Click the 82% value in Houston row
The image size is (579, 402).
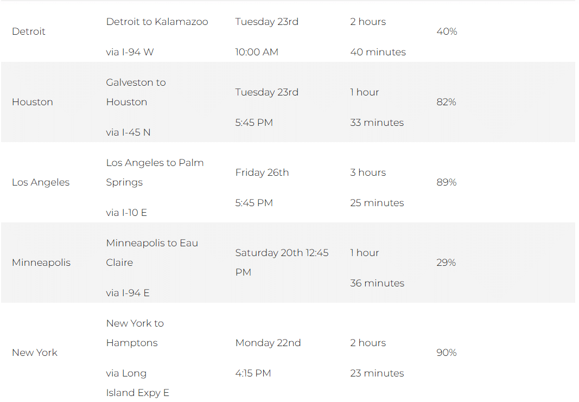tap(446, 102)
